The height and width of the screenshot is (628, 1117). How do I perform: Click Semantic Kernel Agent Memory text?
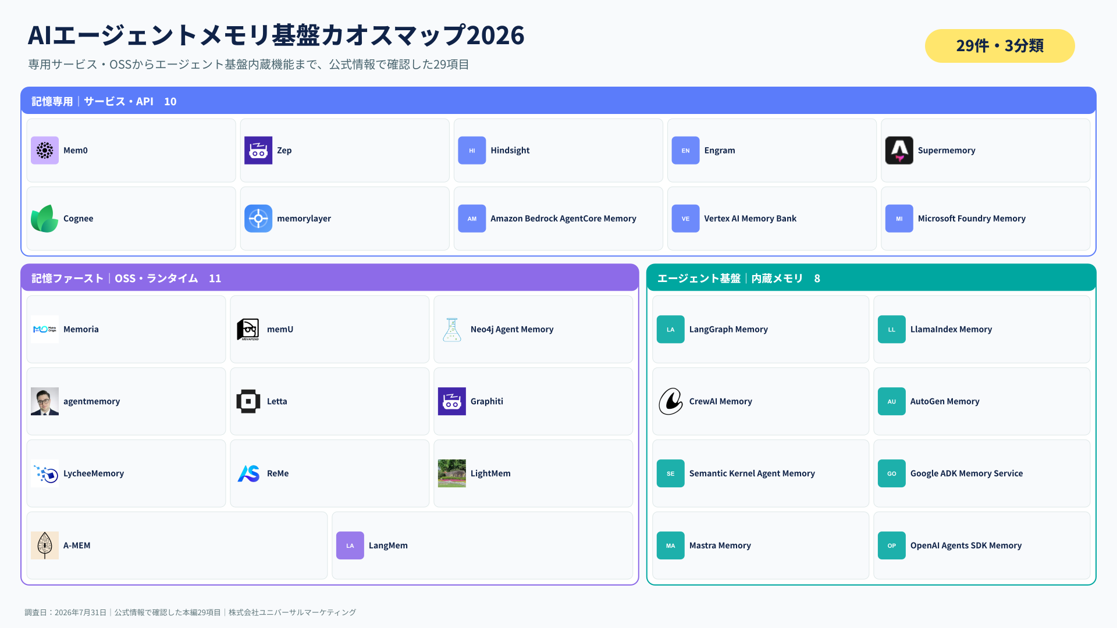click(752, 473)
